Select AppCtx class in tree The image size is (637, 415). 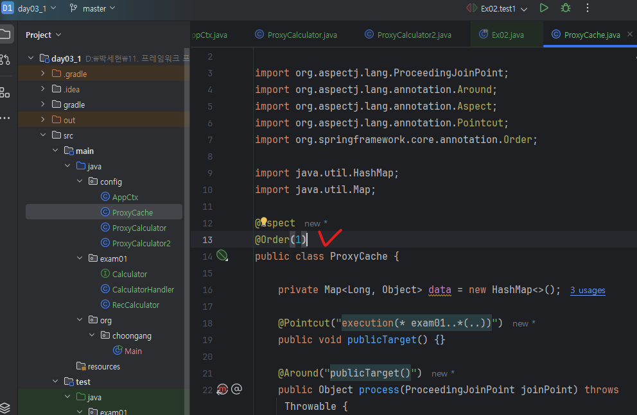tap(119, 197)
